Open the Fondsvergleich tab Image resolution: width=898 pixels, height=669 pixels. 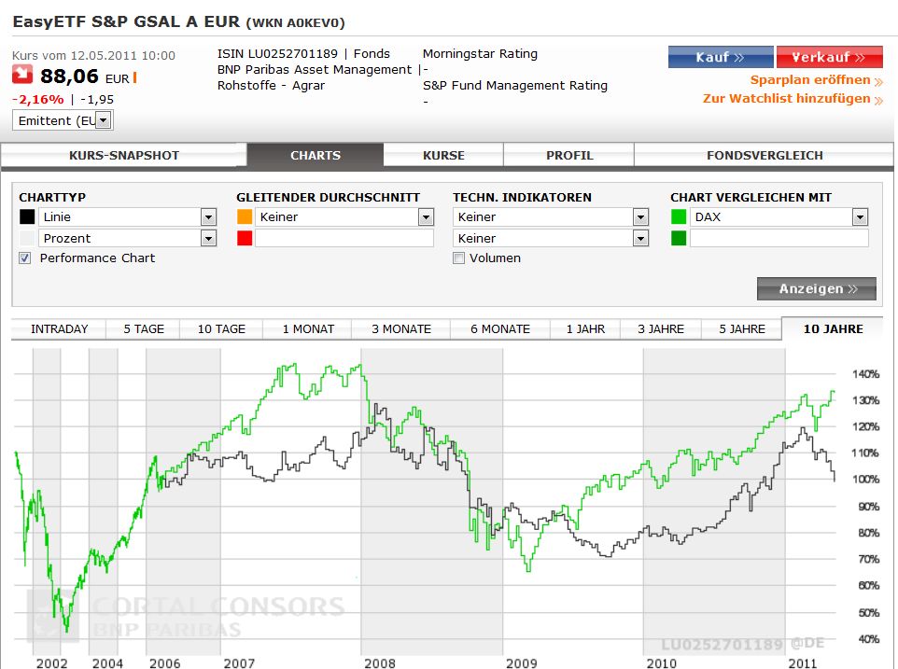pos(764,155)
